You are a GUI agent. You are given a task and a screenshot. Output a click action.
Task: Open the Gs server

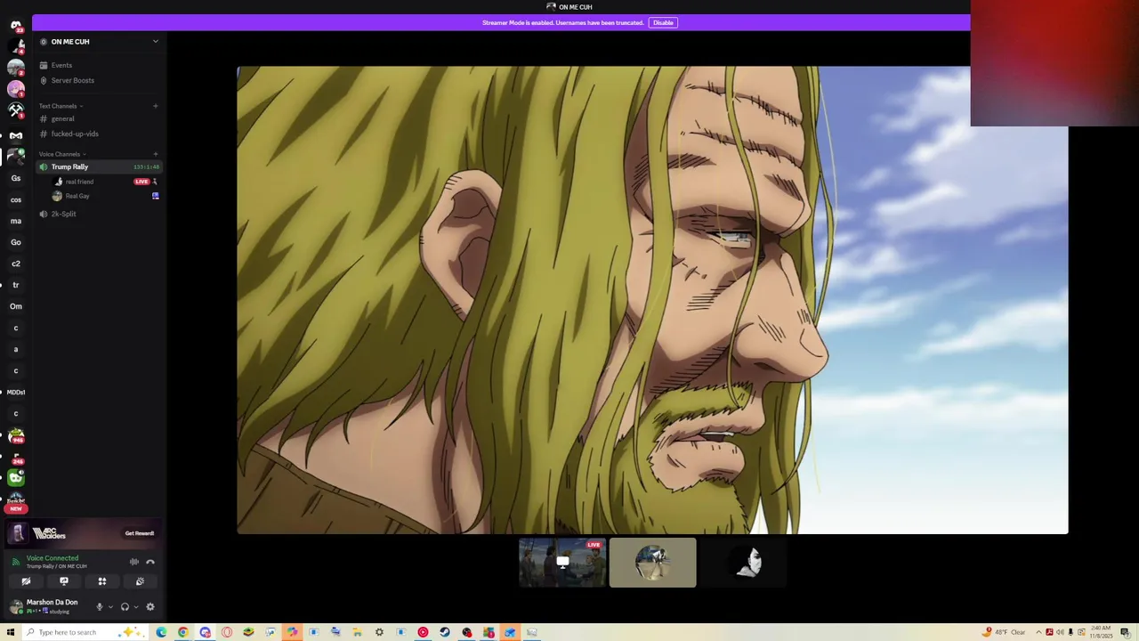pyautogui.click(x=16, y=178)
